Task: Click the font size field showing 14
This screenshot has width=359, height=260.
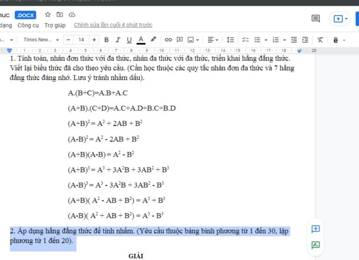Action: pyautogui.click(x=81, y=40)
